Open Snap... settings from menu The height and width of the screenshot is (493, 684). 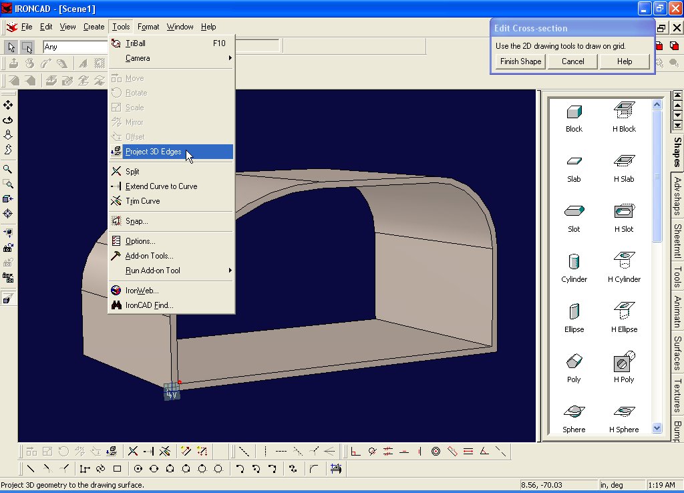(x=172, y=221)
